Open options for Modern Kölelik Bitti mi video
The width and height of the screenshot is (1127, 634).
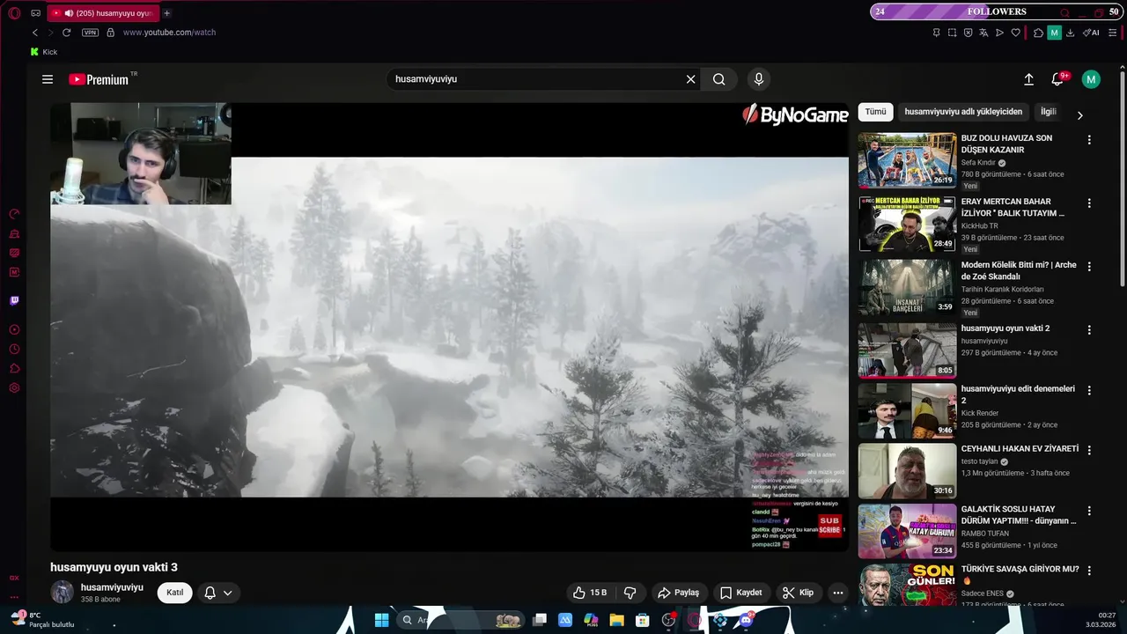1089,267
